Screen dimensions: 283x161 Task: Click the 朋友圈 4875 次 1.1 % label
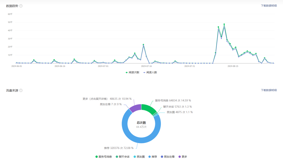click(x=180, y=112)
